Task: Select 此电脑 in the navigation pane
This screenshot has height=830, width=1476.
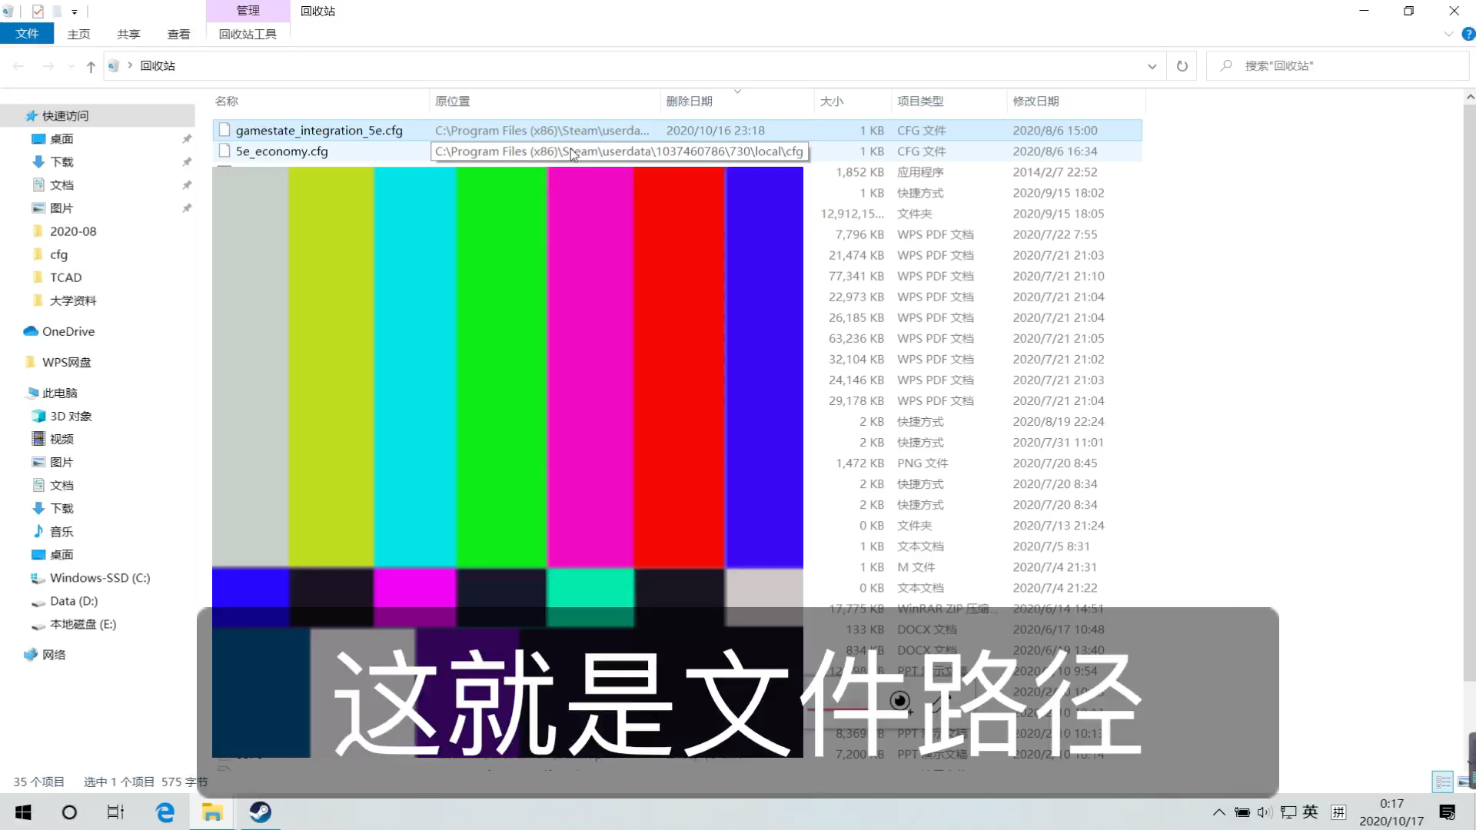Action: 59,393
